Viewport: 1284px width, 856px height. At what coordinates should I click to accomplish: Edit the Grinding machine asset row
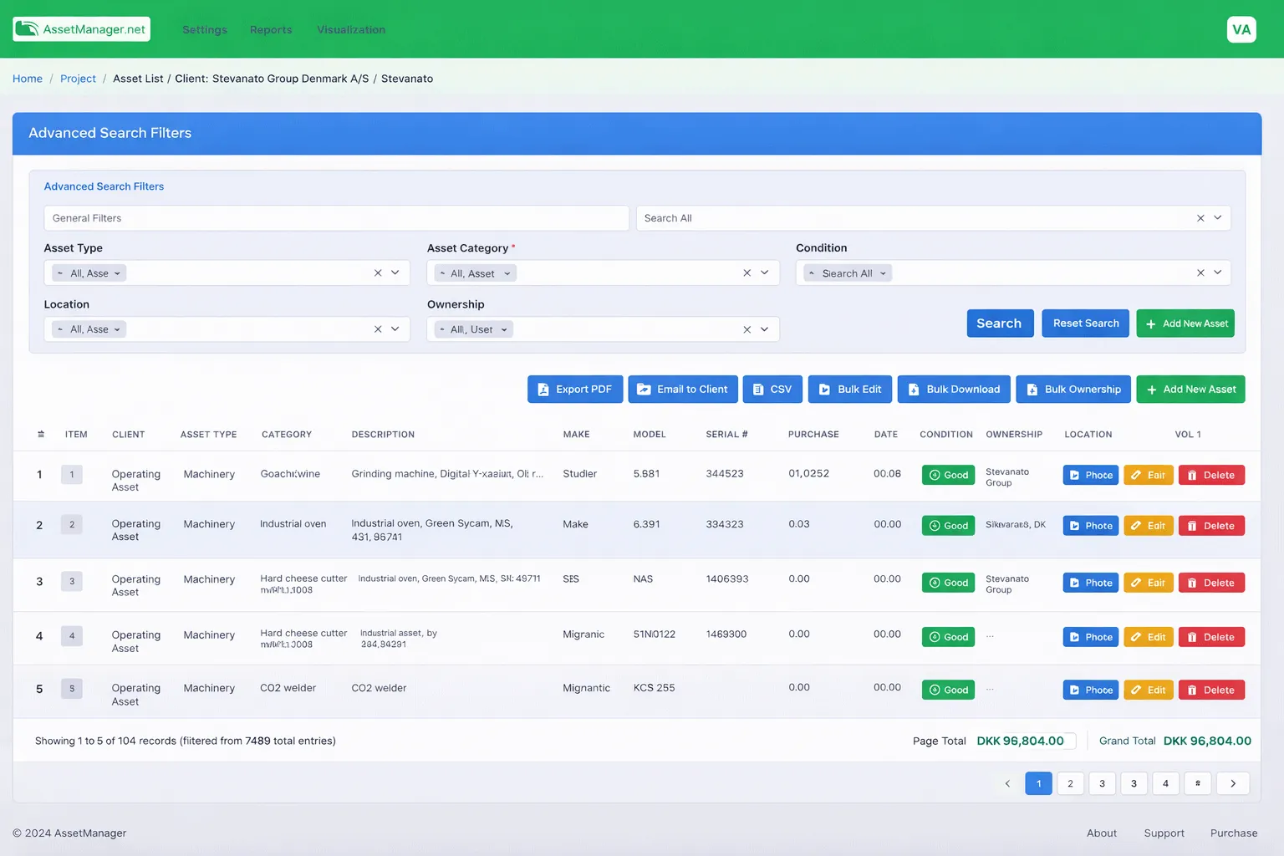(x=1149, y=475)
